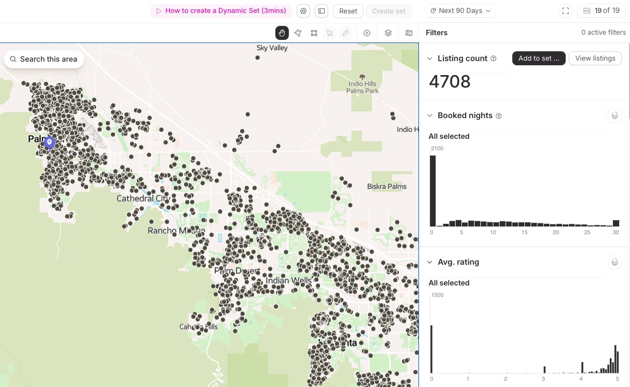Open the map layers icon

coord(388,33)
